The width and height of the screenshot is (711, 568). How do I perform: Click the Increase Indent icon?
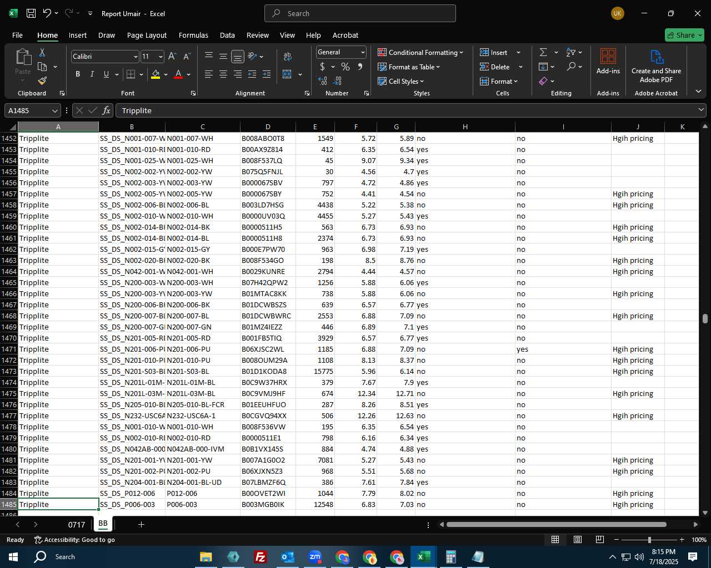(267, 74)
